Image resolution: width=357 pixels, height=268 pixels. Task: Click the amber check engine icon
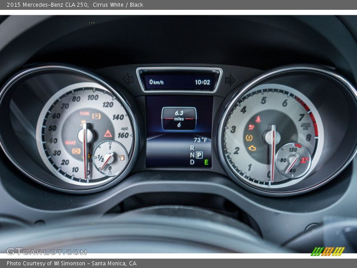(252, 148)
